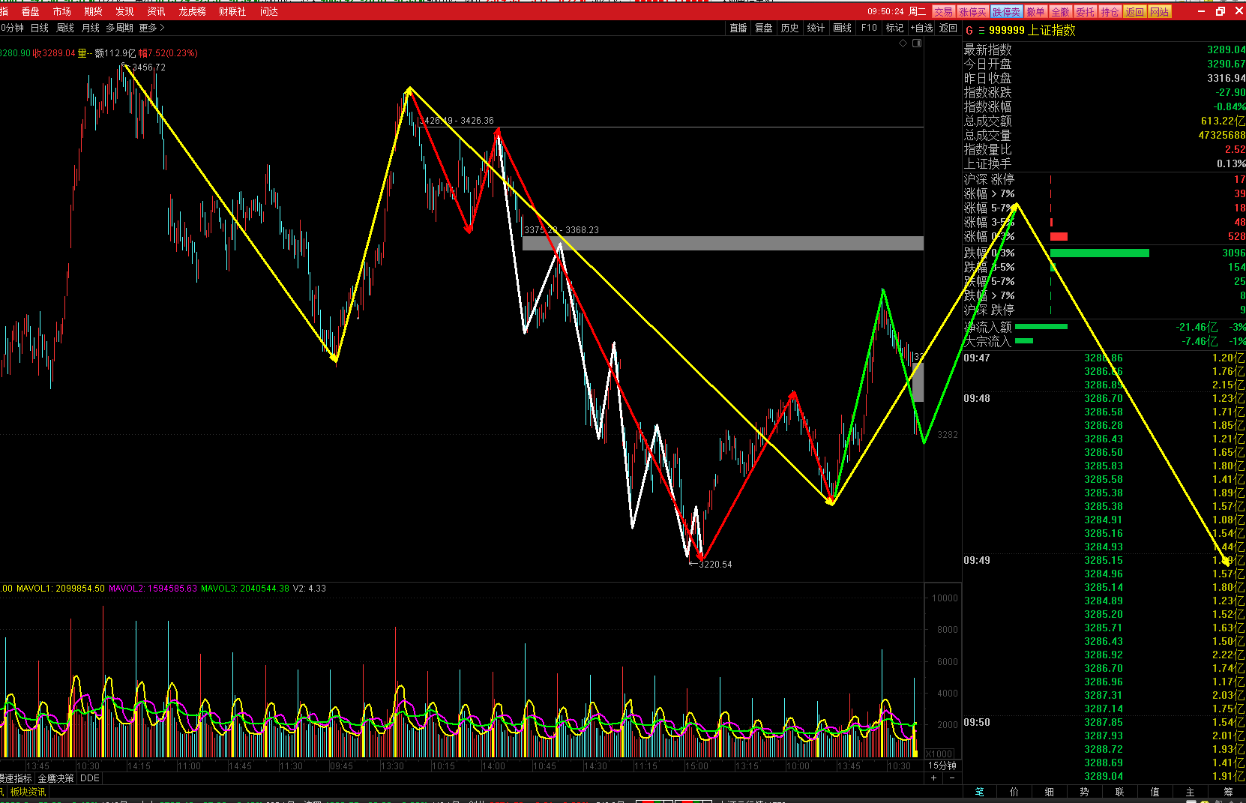The height and width of the screenshot is (803, 1246).
Task: Open the 龙虎榜 menu
Action: tap(192, 11)
